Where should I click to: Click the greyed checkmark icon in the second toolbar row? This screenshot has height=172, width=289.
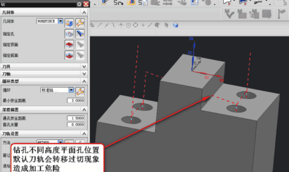229,14
